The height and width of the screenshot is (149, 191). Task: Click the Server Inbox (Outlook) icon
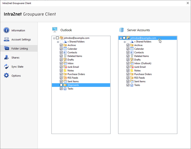click(132, 63)
